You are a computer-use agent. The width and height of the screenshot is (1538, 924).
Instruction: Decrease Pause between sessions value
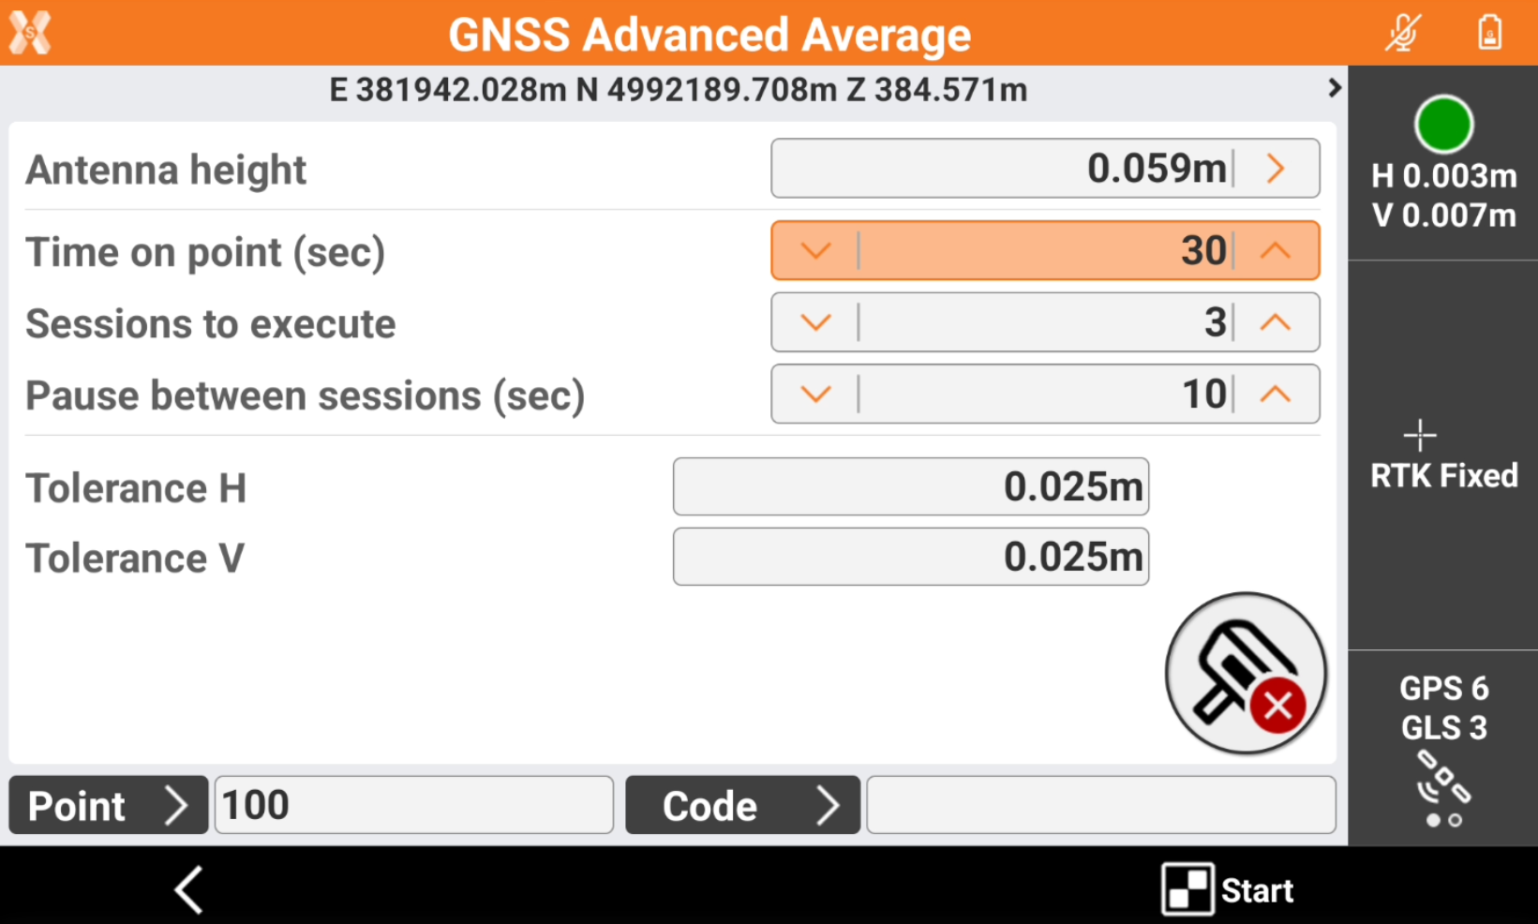pyautogui.click(x=815, y=395)
